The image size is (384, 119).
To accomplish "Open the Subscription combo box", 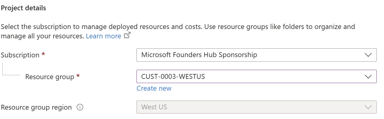I will tap(257, 55).
